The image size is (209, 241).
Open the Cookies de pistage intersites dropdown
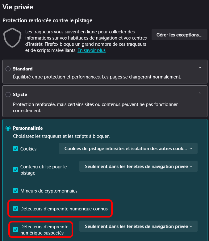[x=128, y=149]
